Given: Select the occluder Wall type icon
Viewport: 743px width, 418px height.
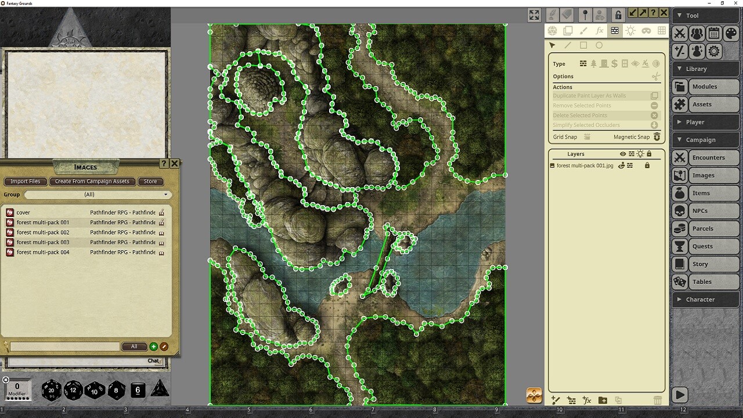Looking at the screenshot, I should 583,64.
